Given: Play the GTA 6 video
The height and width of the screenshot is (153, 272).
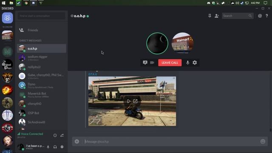Looking at the screenshot, I should coord(129,101).
